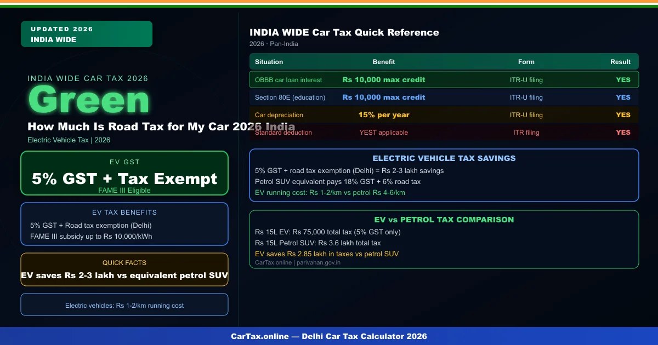Viewport: 658px width, 345px height.
Task: Select FAME III subsidy Rs 10,000/kWh line
Action: [91, 237]
